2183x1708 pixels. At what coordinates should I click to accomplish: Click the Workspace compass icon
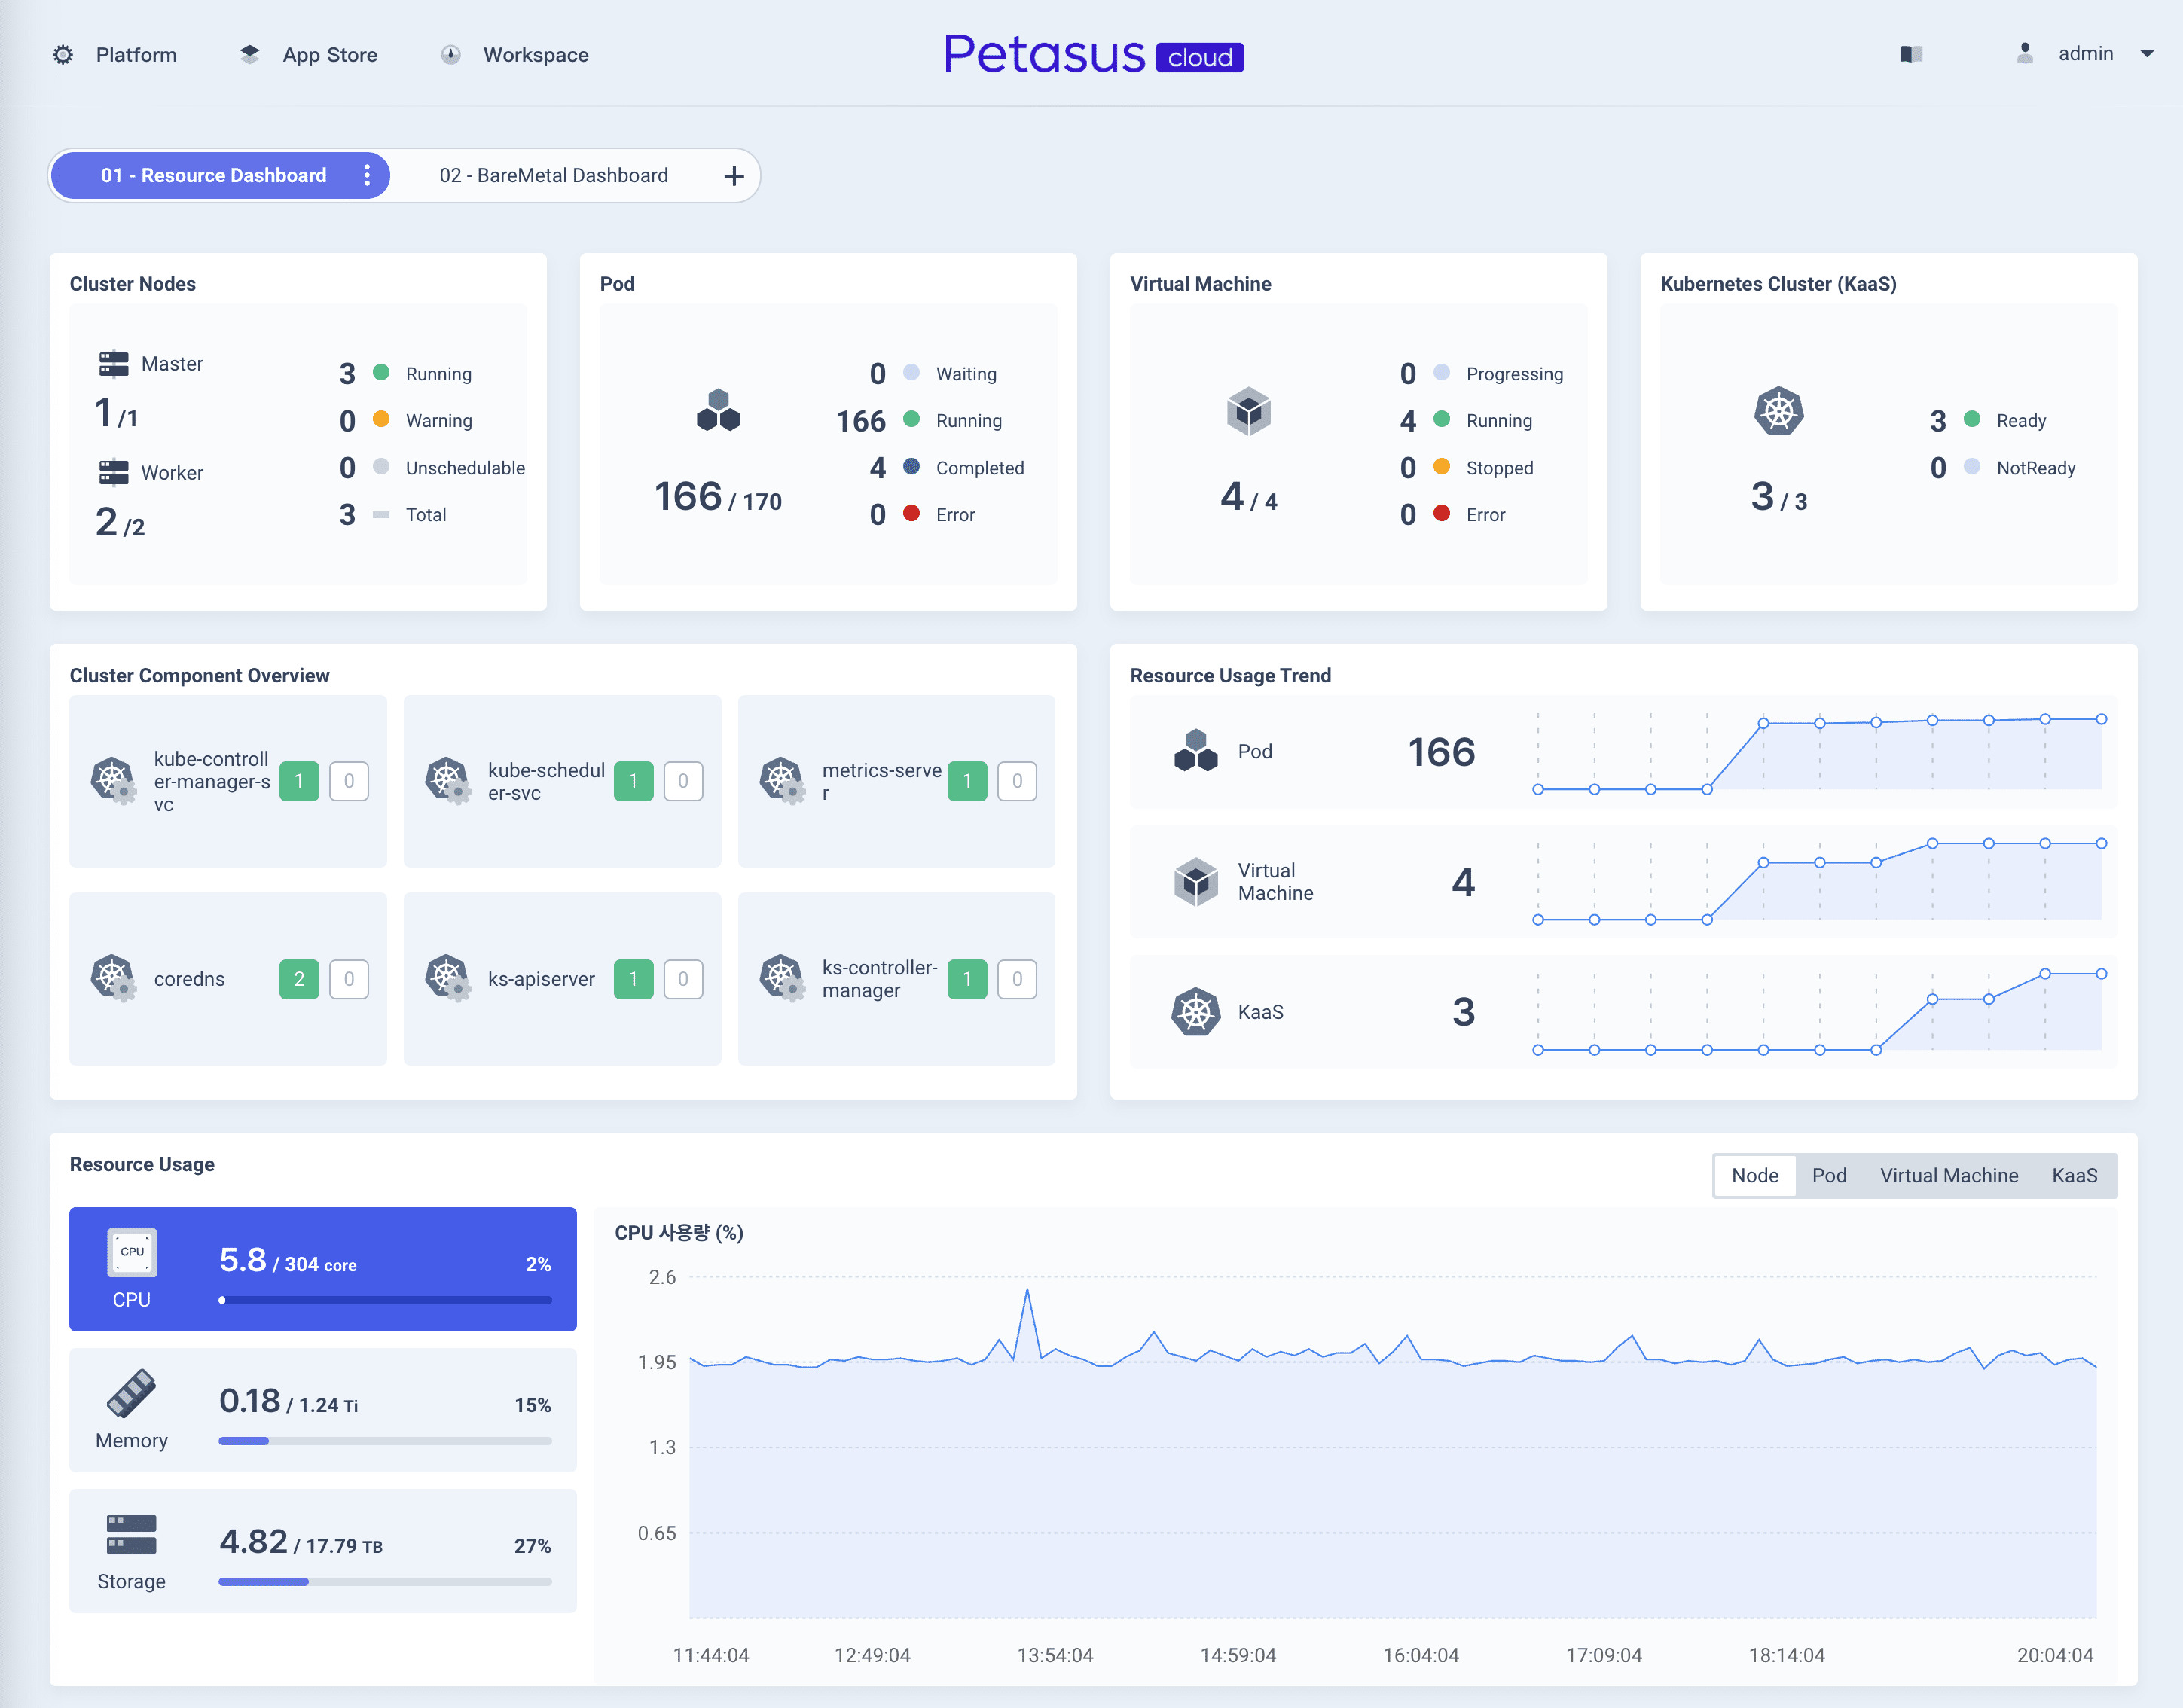[x=451, y=55]
